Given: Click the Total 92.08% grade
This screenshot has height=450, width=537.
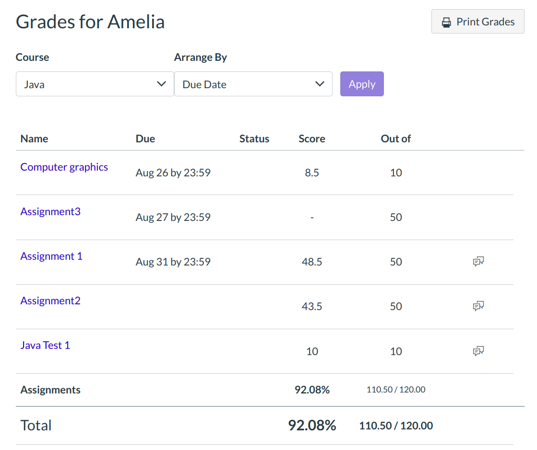Looking at the screenshot, I should (312, 425).
